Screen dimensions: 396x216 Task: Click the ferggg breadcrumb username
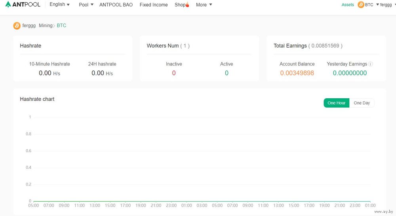[x=29, y=25]
